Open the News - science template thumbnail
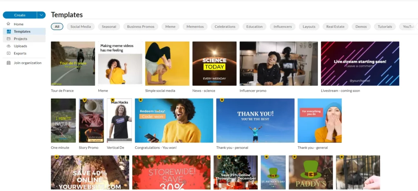418x191 pixels. coord(214,63)
